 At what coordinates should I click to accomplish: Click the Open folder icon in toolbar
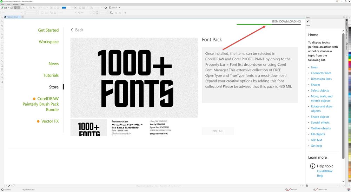point(6,8)
